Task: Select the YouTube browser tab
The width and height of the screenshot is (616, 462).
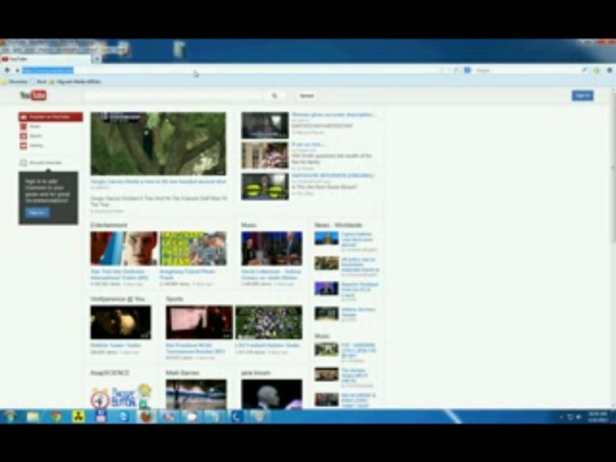Action: [45, 59]
